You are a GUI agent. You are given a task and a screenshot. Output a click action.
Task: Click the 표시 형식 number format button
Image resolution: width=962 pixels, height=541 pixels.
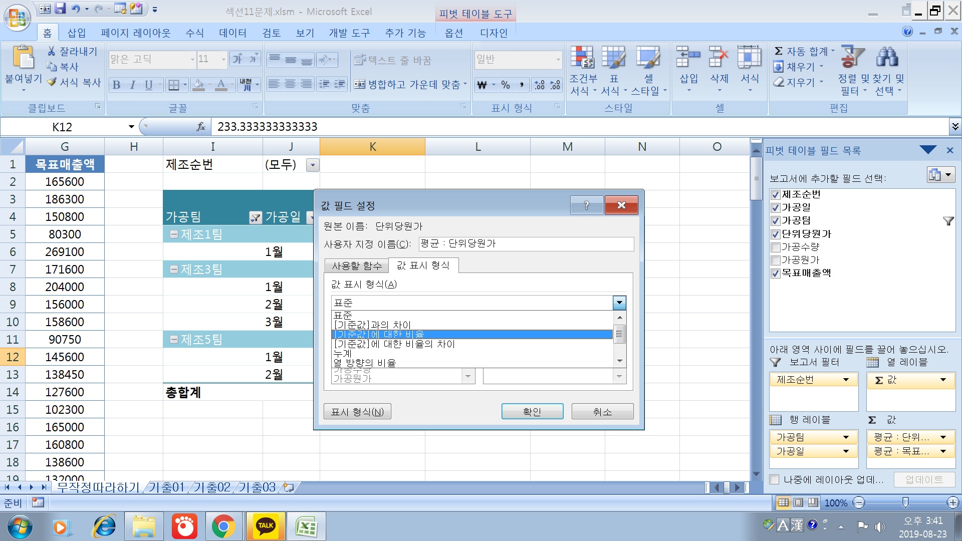(357, 412)
